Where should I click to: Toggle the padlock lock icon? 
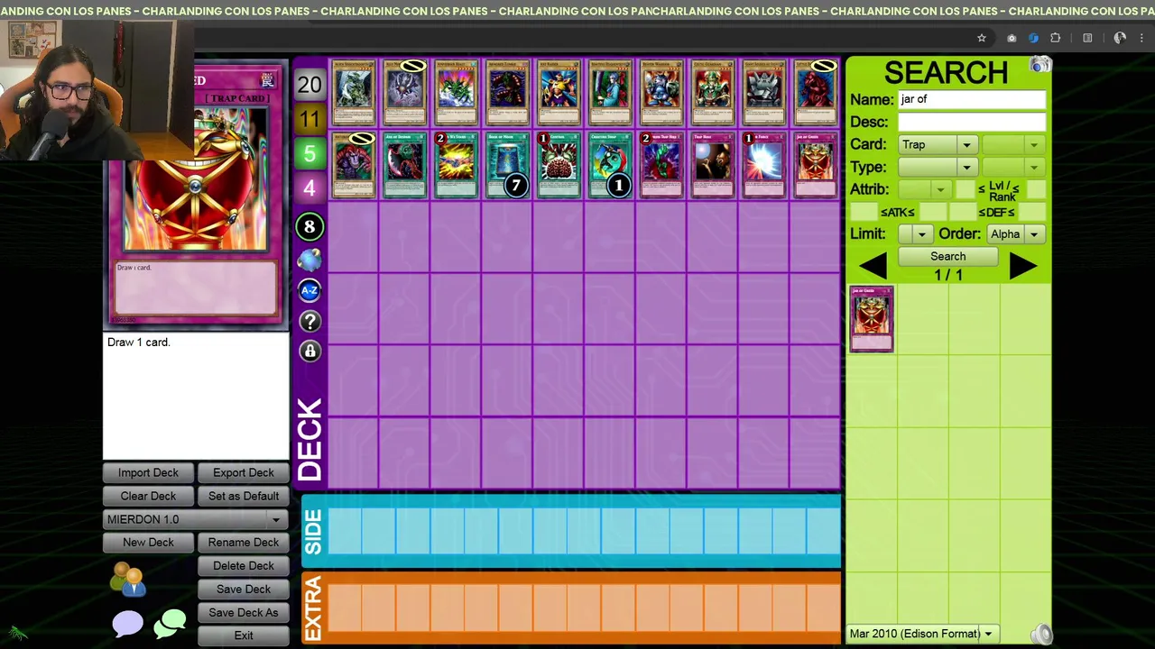[310, 352]
